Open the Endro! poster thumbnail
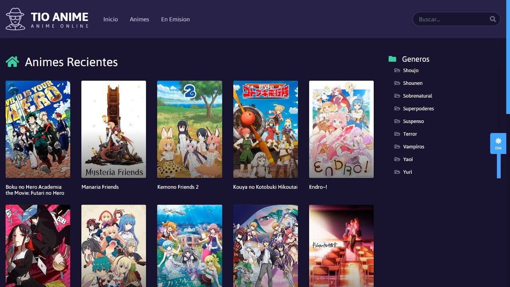 point(341,129)
